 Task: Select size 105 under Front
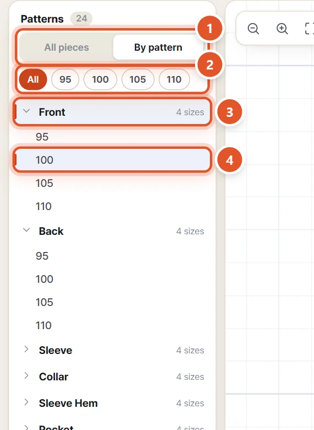pyautogui.click(x=112, y=183)
